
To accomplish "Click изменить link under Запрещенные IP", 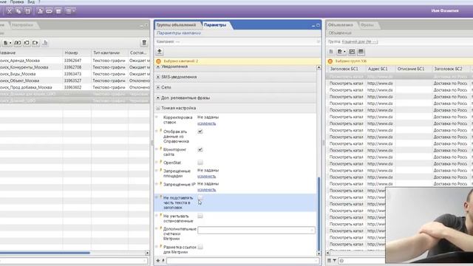I will pyautogui.click(x=207, y=190).
